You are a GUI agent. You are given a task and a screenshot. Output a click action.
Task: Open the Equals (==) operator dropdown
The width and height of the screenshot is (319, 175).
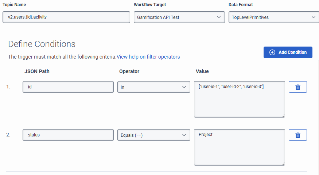pyautogui.click(x=153, y=135)
